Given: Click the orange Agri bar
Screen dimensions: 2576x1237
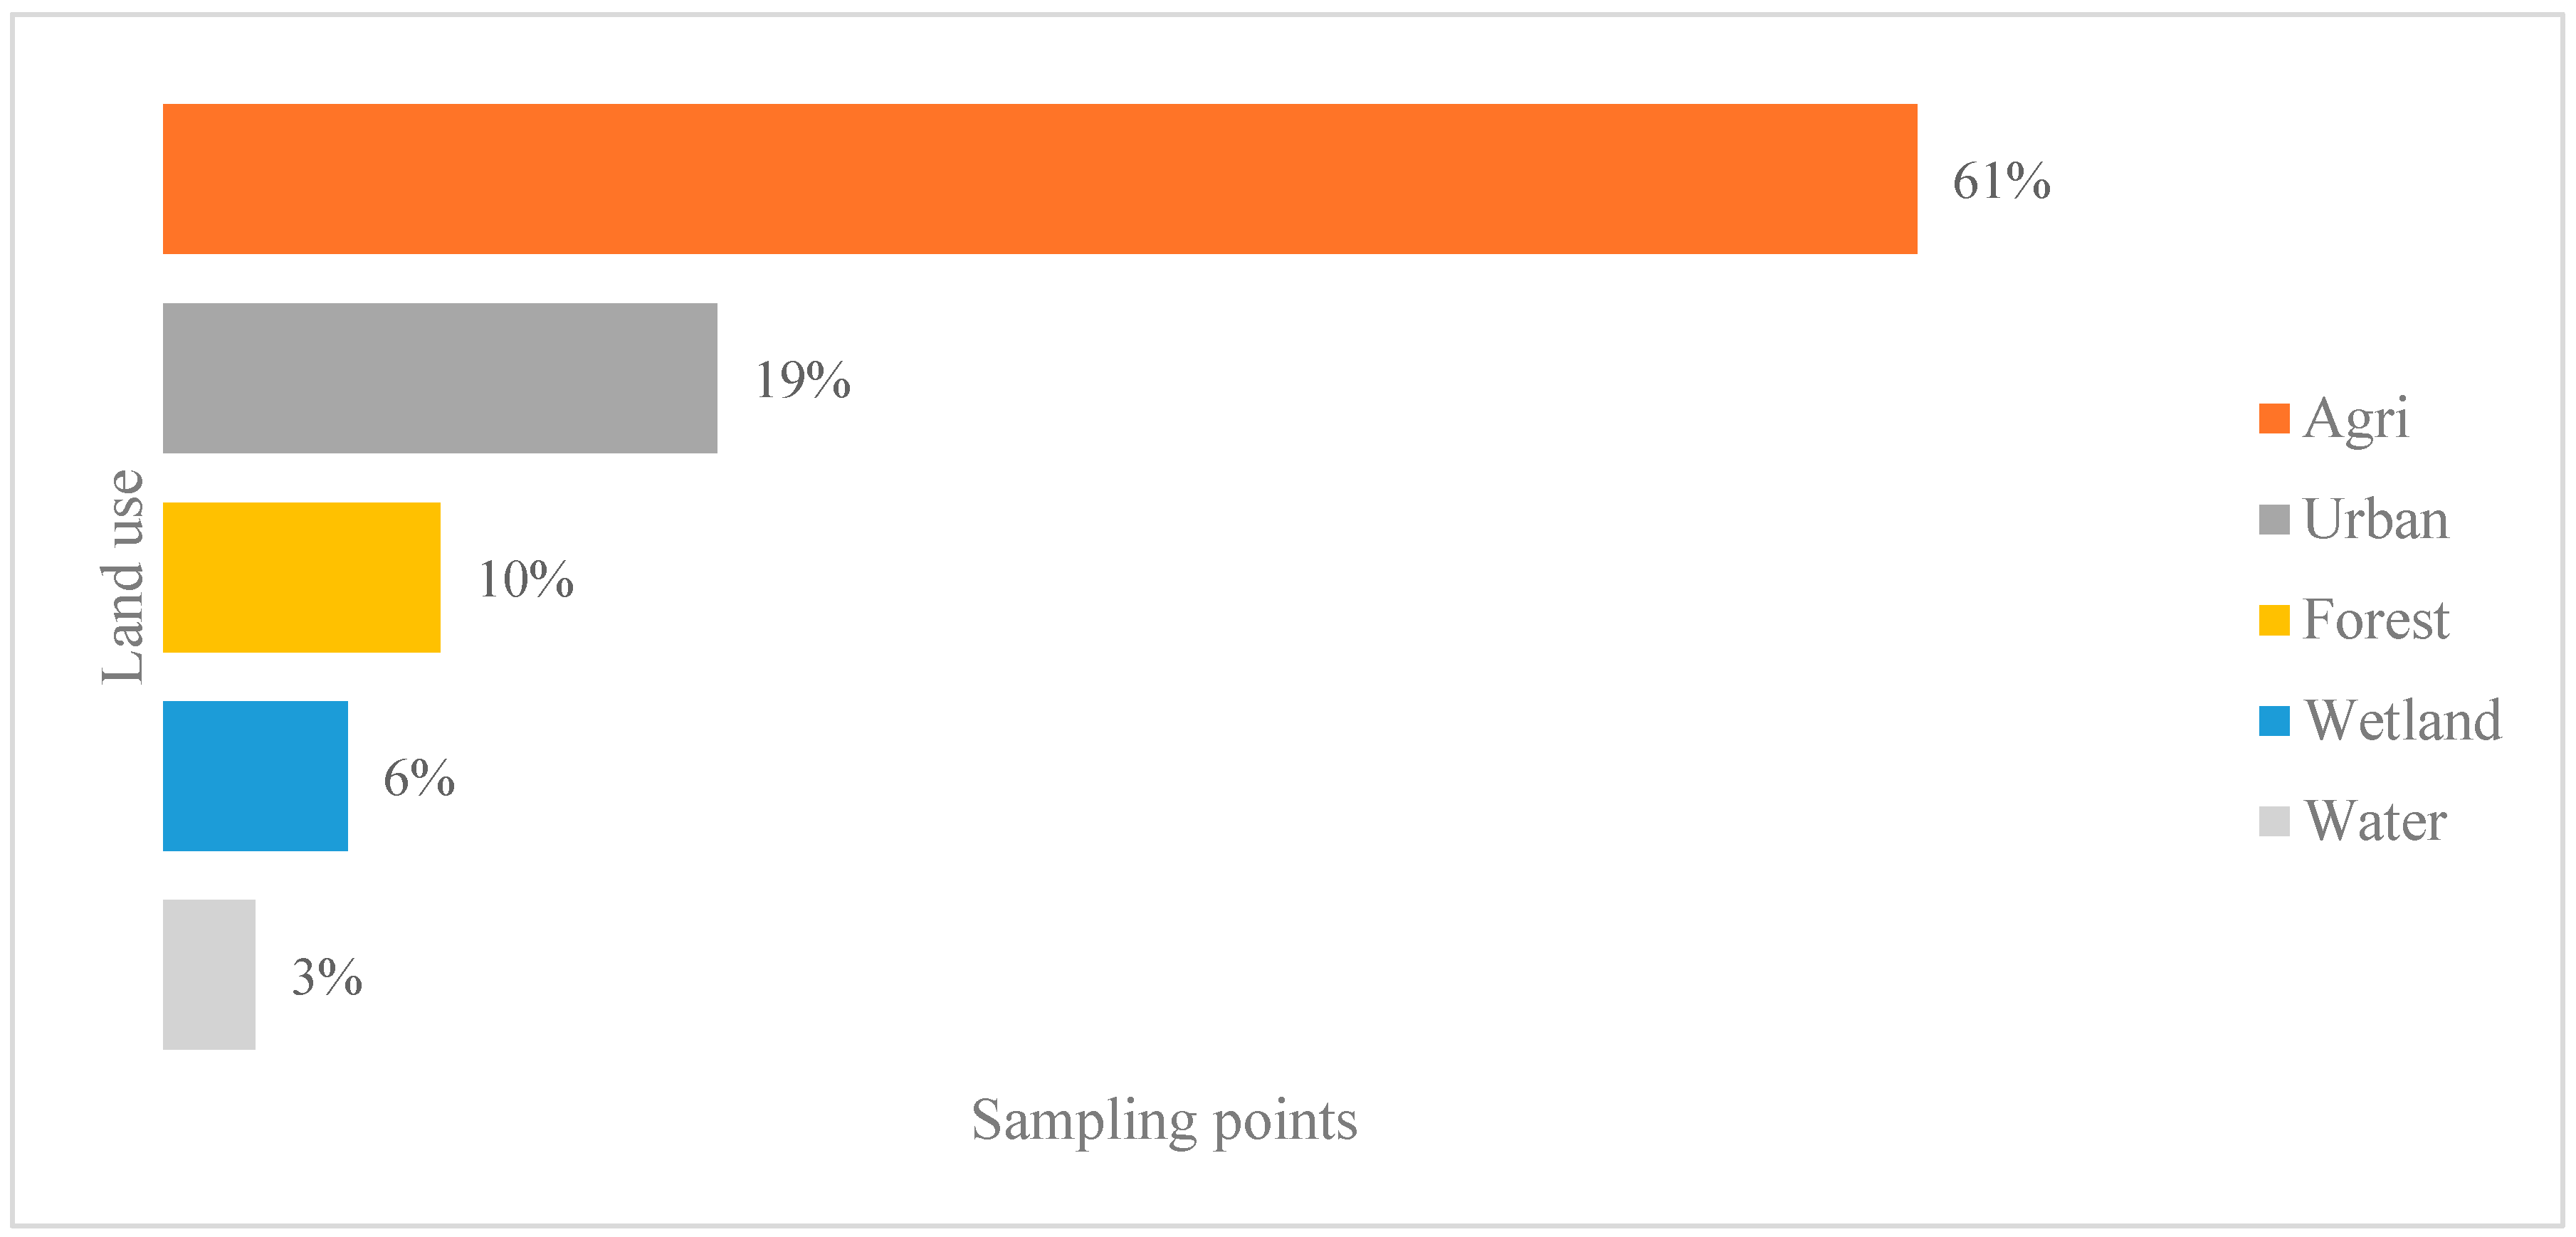Looking at the screenshot, I should point(1040,179).
